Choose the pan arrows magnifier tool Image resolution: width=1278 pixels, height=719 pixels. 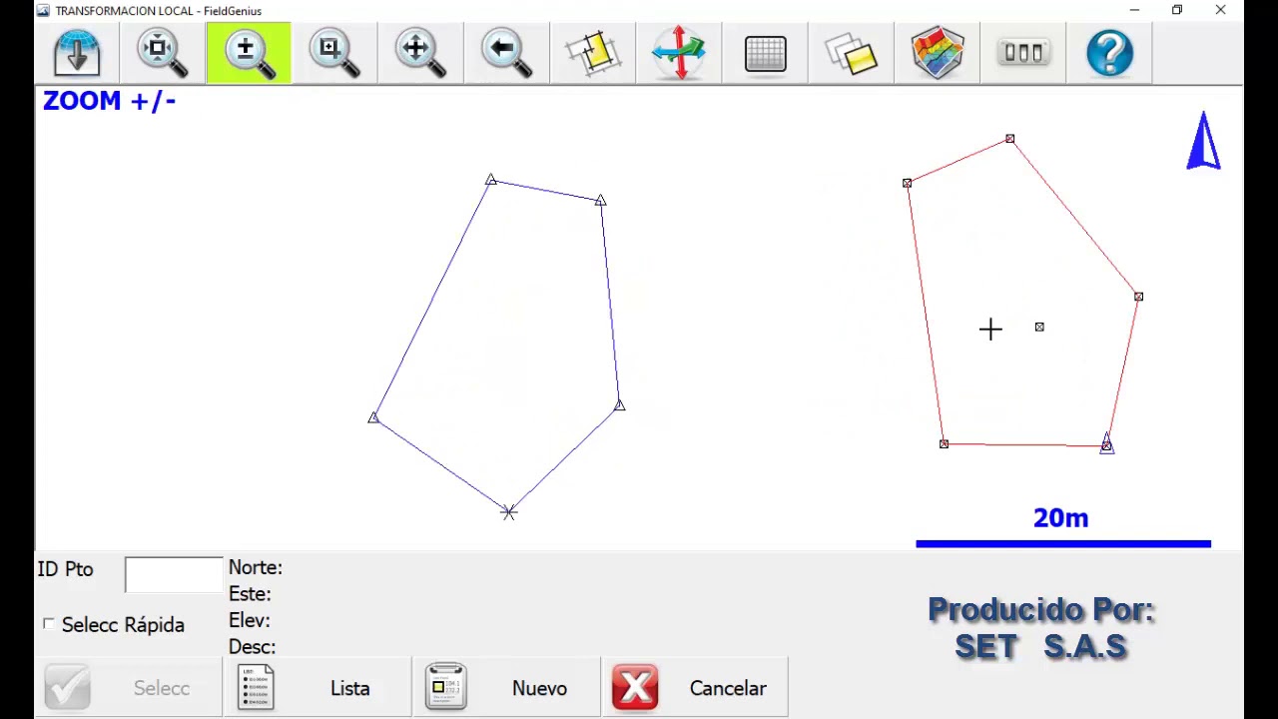click(x=420, y=52)
